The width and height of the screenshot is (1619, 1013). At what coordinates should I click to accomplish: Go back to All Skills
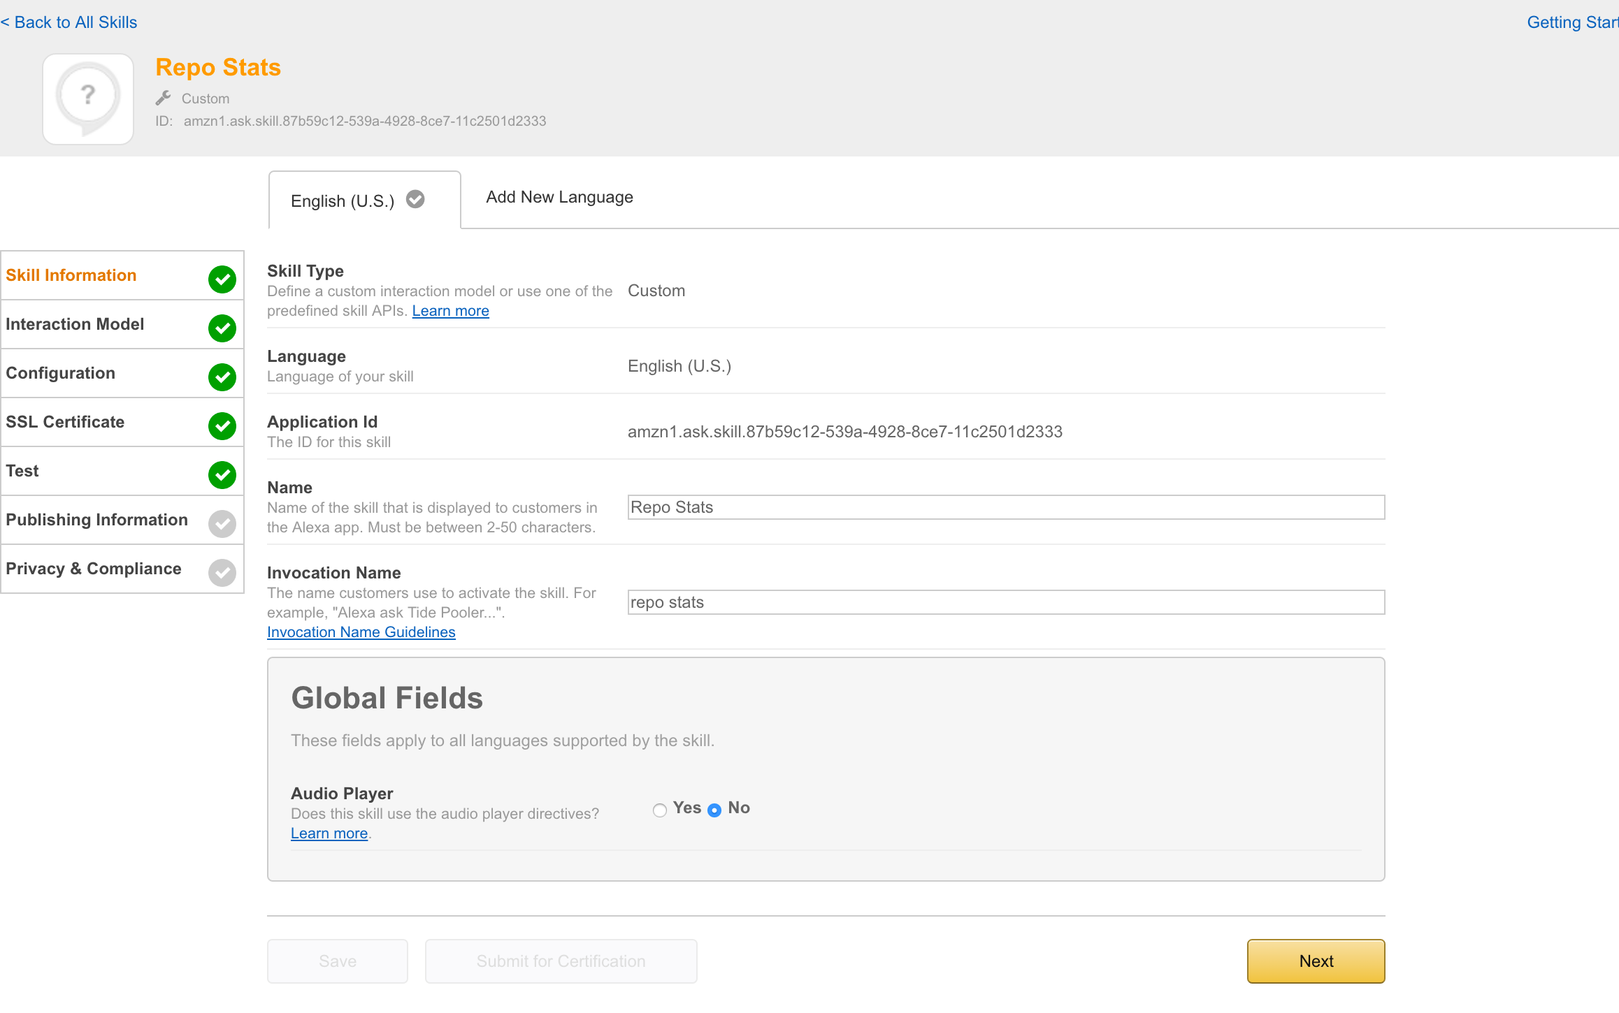69,22
